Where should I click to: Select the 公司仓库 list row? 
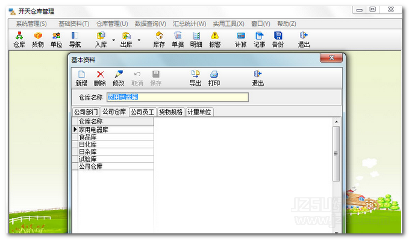coord(116,166)
